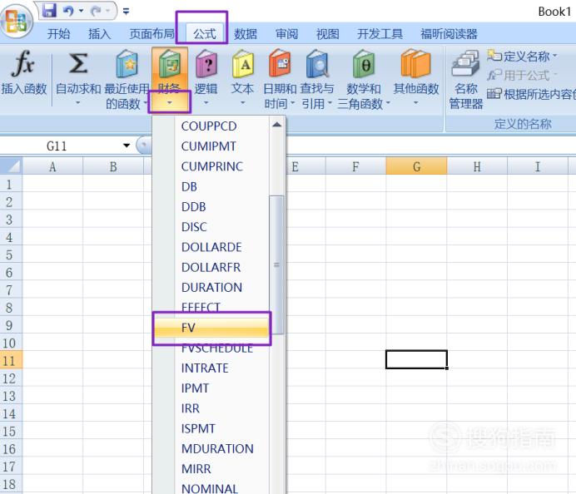576x494 pixels.
Task: Click 根据所选内容创建 button
Action: click(531, 94)
